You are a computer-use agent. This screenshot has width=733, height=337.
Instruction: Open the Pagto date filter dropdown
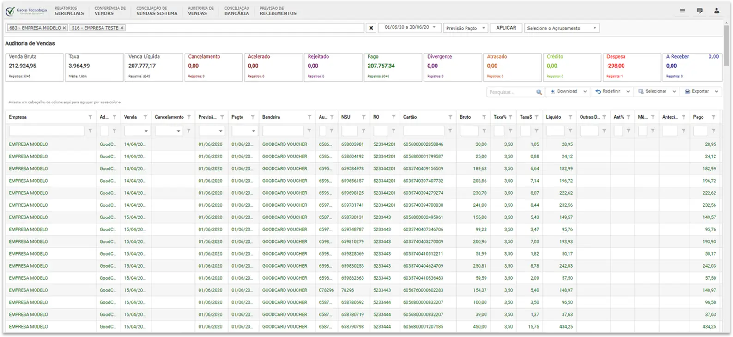tap(254, 131)
